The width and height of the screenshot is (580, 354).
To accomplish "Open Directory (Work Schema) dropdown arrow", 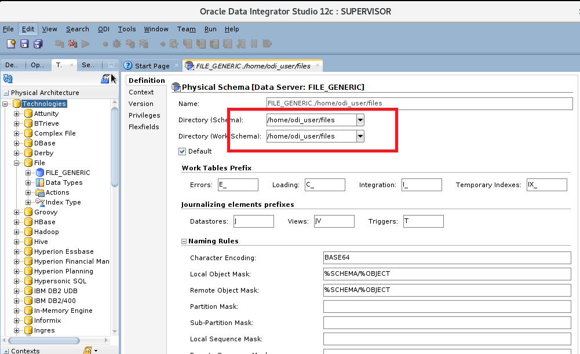I will coord(360,136).
